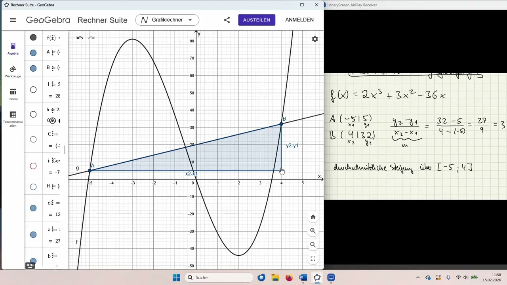This screenshot has width=507, height=285.
Task: Click the microphone tray icon
Action: (x=448, y=277)
